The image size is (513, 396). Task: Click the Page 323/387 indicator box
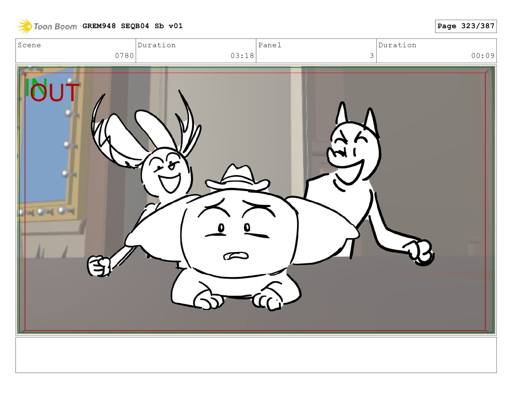click(x=466, y=26)
